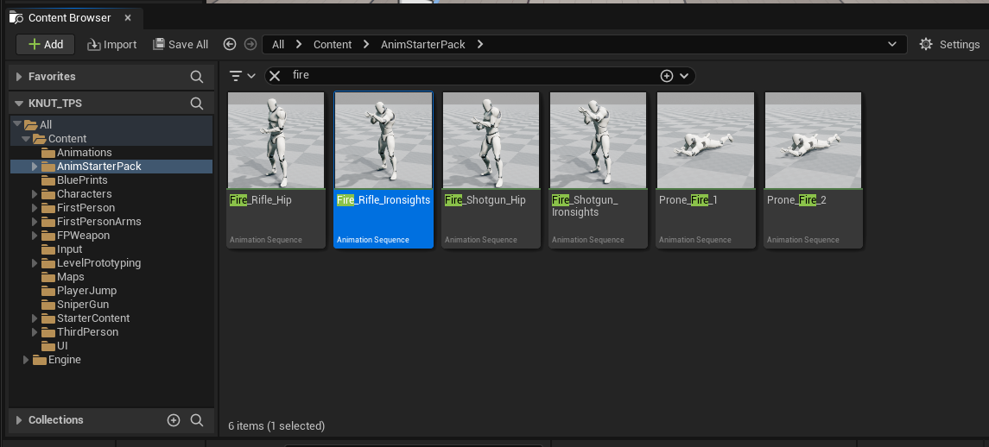Open the path history dropdown arrow
This screenshot has height=447, width=989.
892,44
